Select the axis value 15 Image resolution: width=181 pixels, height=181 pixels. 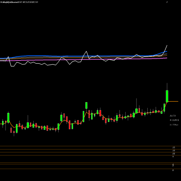pyautogui.click(x=174, y=148)
